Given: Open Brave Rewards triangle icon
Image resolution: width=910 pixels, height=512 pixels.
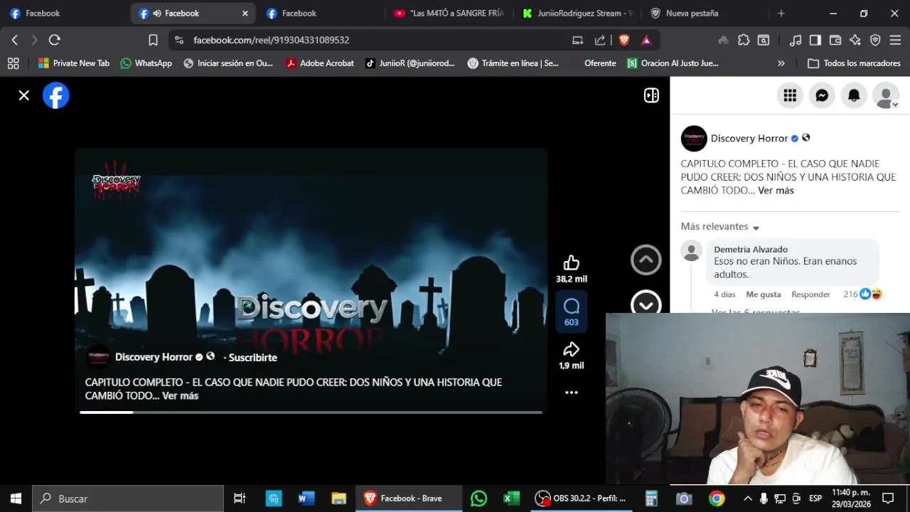Looking at the screenshot, I should (646, 40).
